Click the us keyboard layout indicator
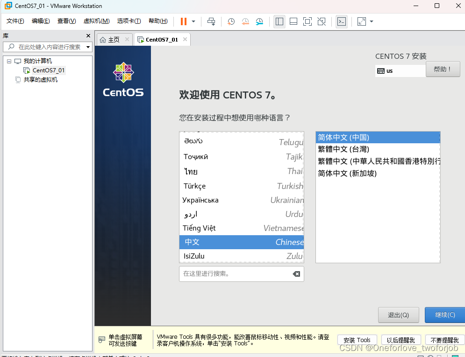465x357 pixels. tap(400, 71)
